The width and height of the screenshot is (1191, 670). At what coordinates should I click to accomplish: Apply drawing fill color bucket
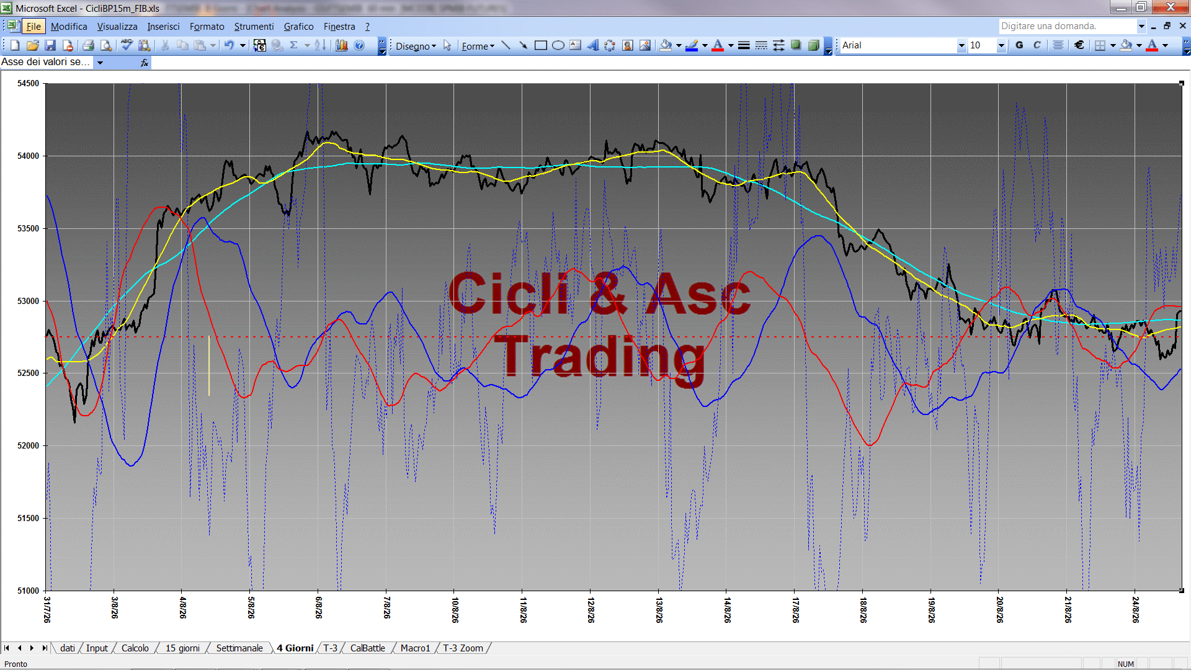click(666, 45)
